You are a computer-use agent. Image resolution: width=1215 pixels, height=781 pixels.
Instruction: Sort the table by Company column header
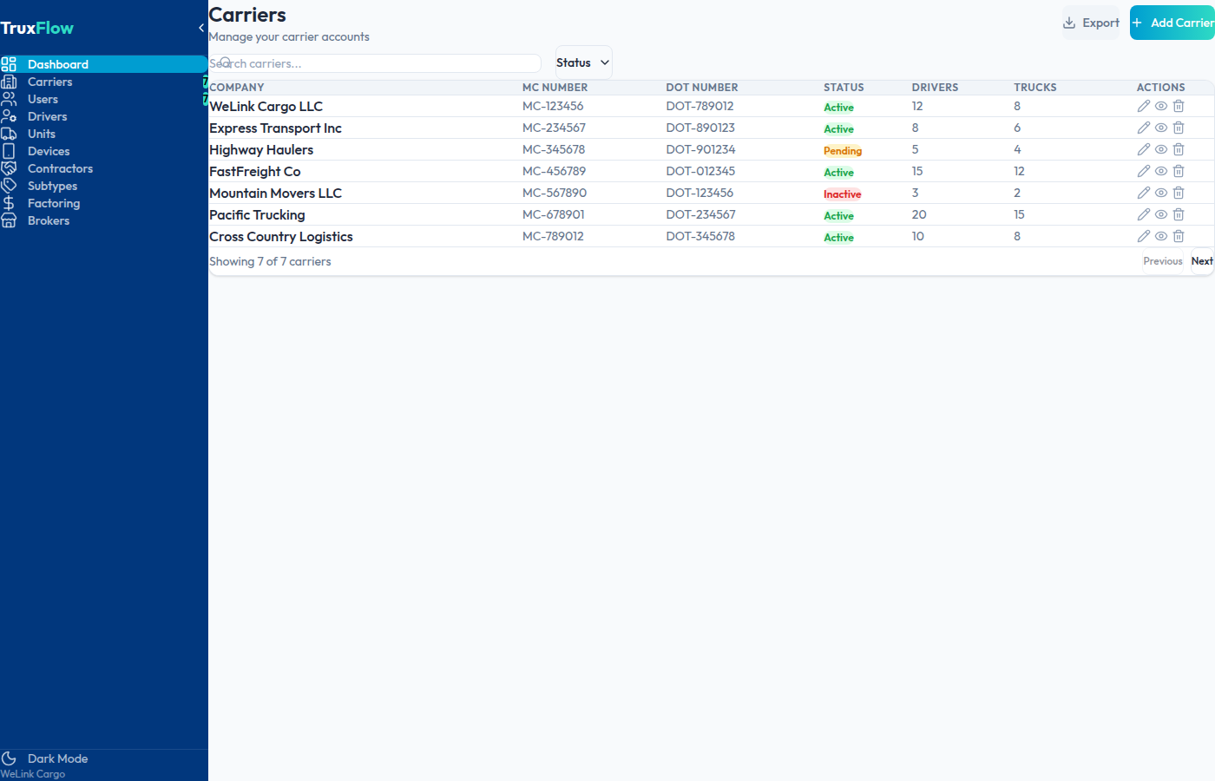coord(237,88)
